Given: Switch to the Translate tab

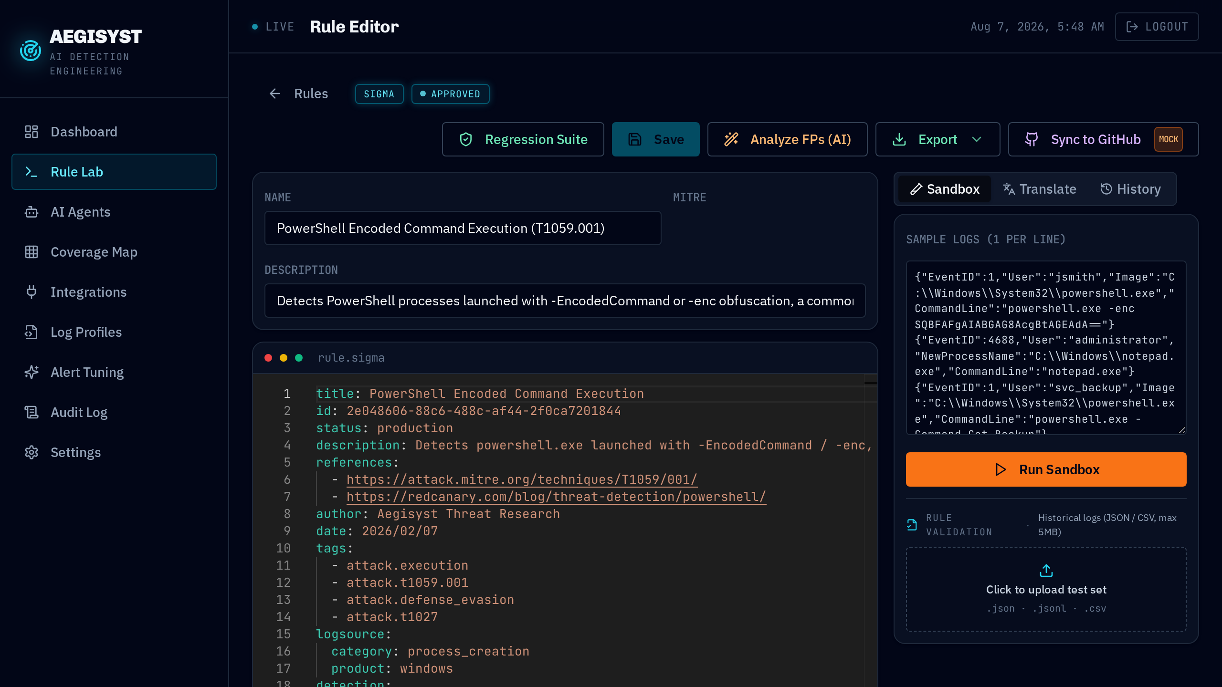Looking at the screenshot, I should tap(1040, 189).
